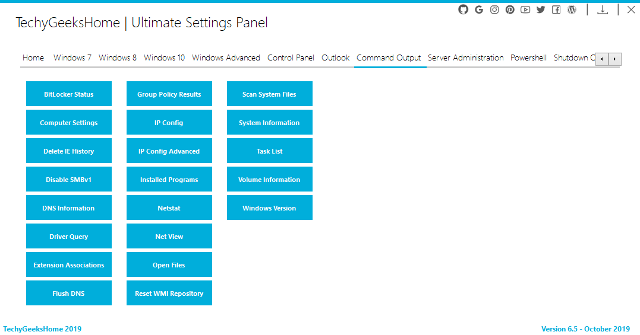640x335 pixels.
Task: Click the Flush DNS button
Action: [x=68, y=293]
